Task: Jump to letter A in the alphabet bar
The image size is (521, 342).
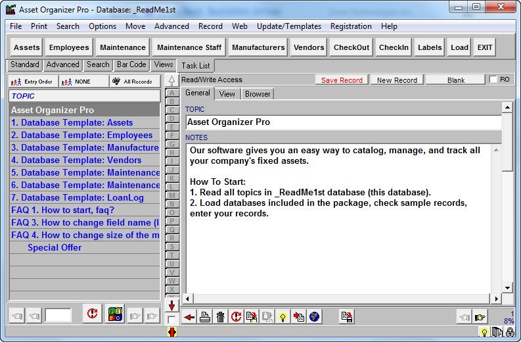Action: tap(171, 93)
